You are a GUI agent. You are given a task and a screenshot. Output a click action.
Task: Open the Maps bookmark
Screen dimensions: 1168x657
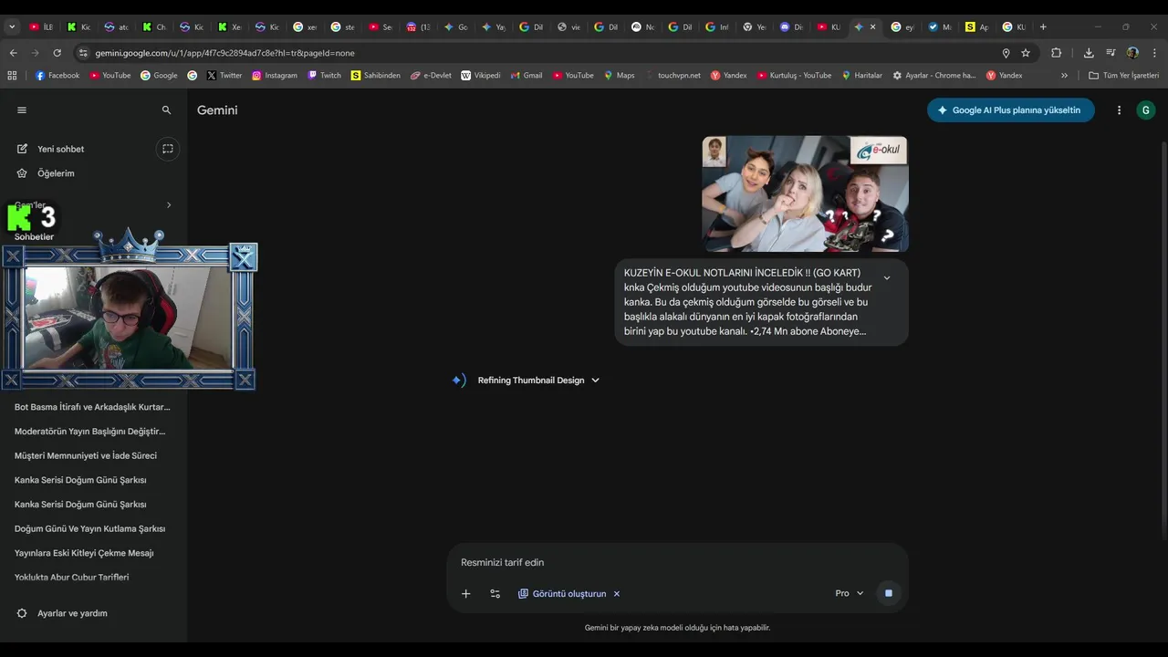tap(620, 76)
